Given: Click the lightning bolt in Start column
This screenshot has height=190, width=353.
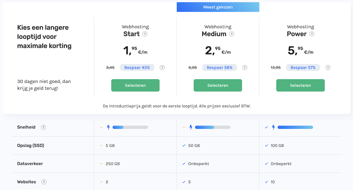Looking at the screenshot, I should 108,127.
